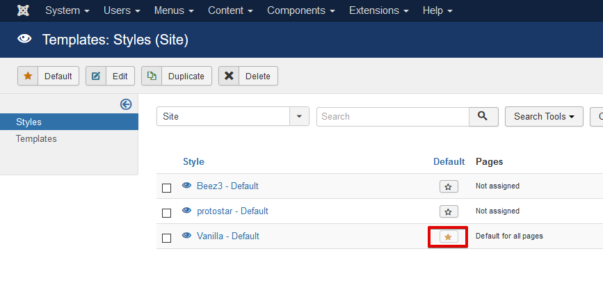Expand the Search Tools dropdown

point(544,117)
